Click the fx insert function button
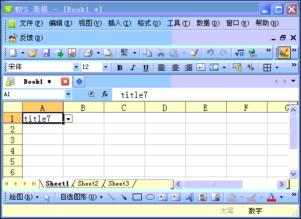 click(105, 94)
